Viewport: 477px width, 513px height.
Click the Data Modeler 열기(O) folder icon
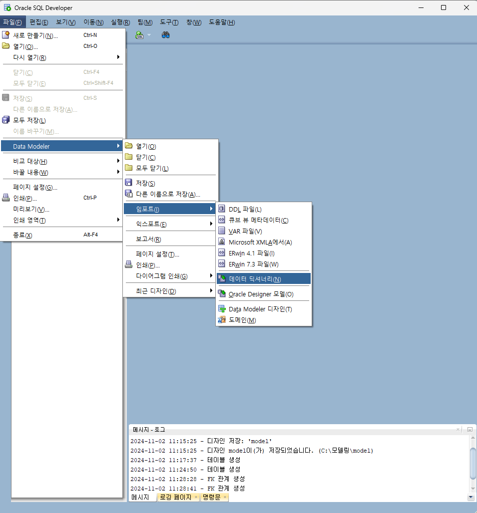[x=129, y=146]
